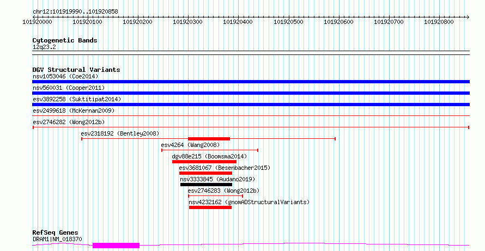Image resolution: width=485 pixels, height=251 pixels.
Task: Select the magenta DRAM1 exon block
Action: (116, 246)
